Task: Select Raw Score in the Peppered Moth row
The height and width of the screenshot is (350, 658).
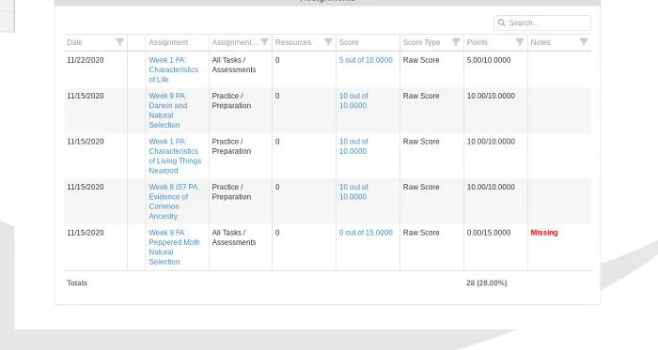Action: click(421, 233)
